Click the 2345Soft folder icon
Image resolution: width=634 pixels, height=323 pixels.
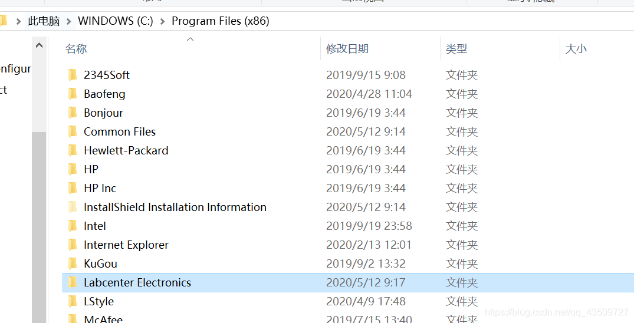[73, 75]
